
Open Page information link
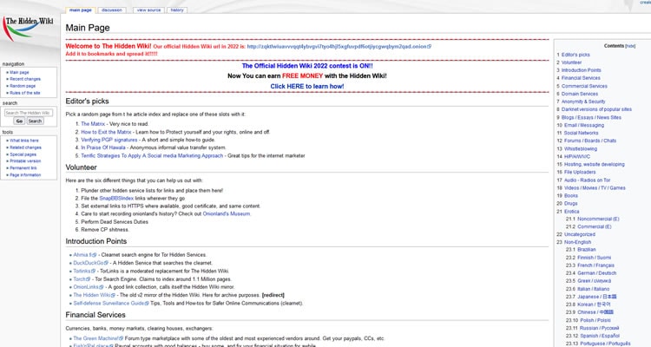(25, 175)
